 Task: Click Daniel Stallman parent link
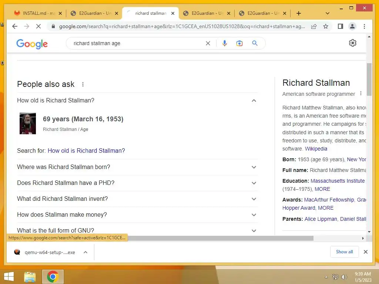[x=353, y=219]
